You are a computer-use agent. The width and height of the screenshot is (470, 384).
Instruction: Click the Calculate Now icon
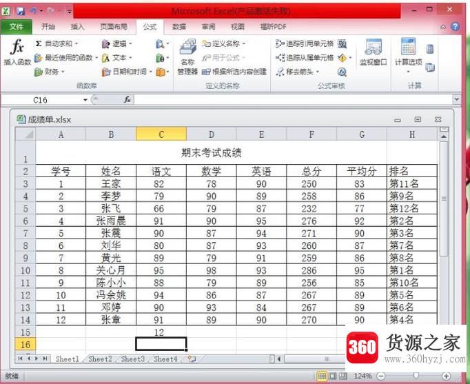pos(430,49)
